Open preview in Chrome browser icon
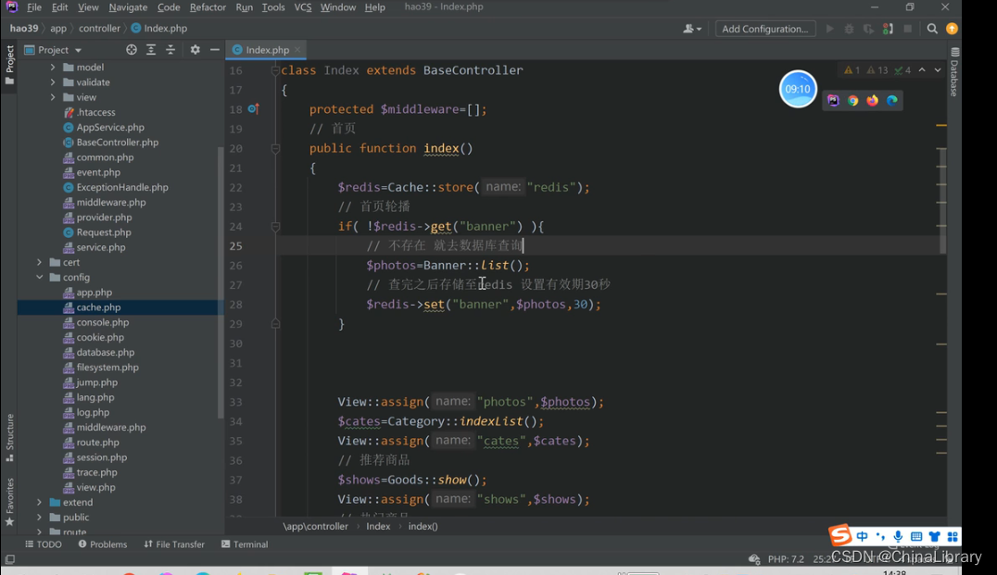This screenshot has width=997, height=575. coord(852,100)
